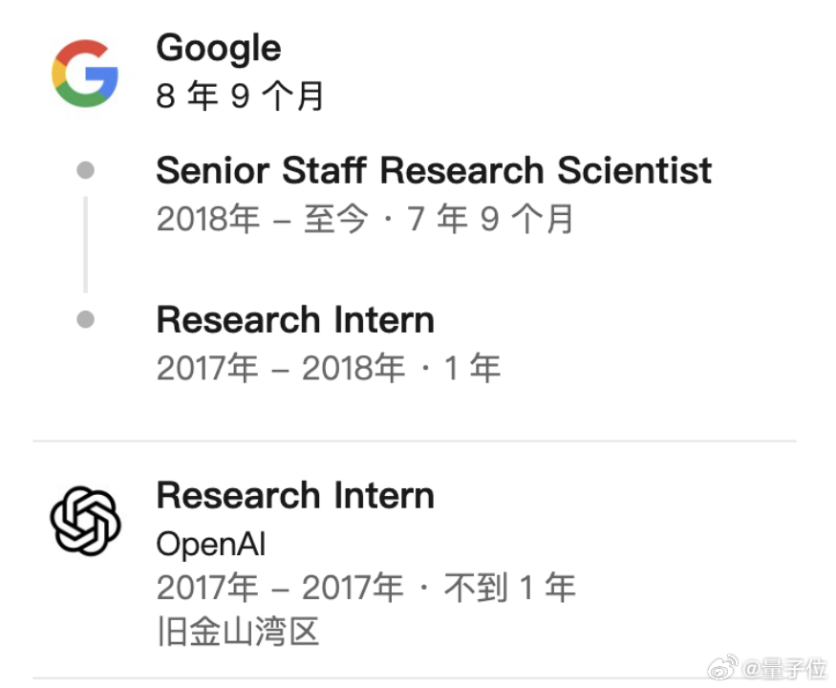Viewport: 836px width, 688px height.
Task: Open the Research Intern title next to OpenAI logo
Action: click(295, 496)
